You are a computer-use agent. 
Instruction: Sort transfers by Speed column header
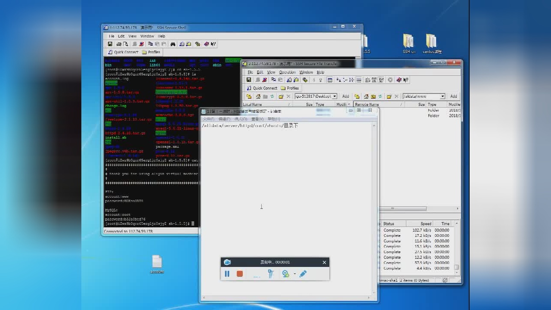(x=420, y=224)
